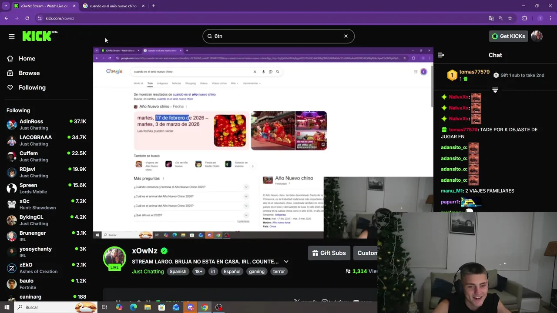
Task: Open Chrome profile icon
Action: 540,18
